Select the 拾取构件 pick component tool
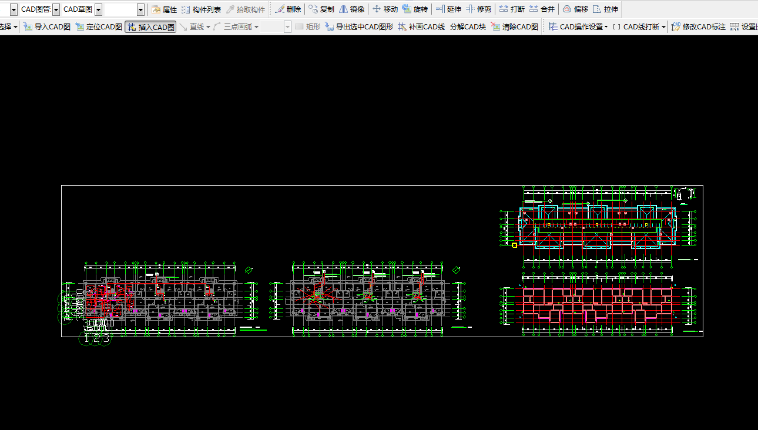This screenshot has width=758, height=430. [246, 9]
